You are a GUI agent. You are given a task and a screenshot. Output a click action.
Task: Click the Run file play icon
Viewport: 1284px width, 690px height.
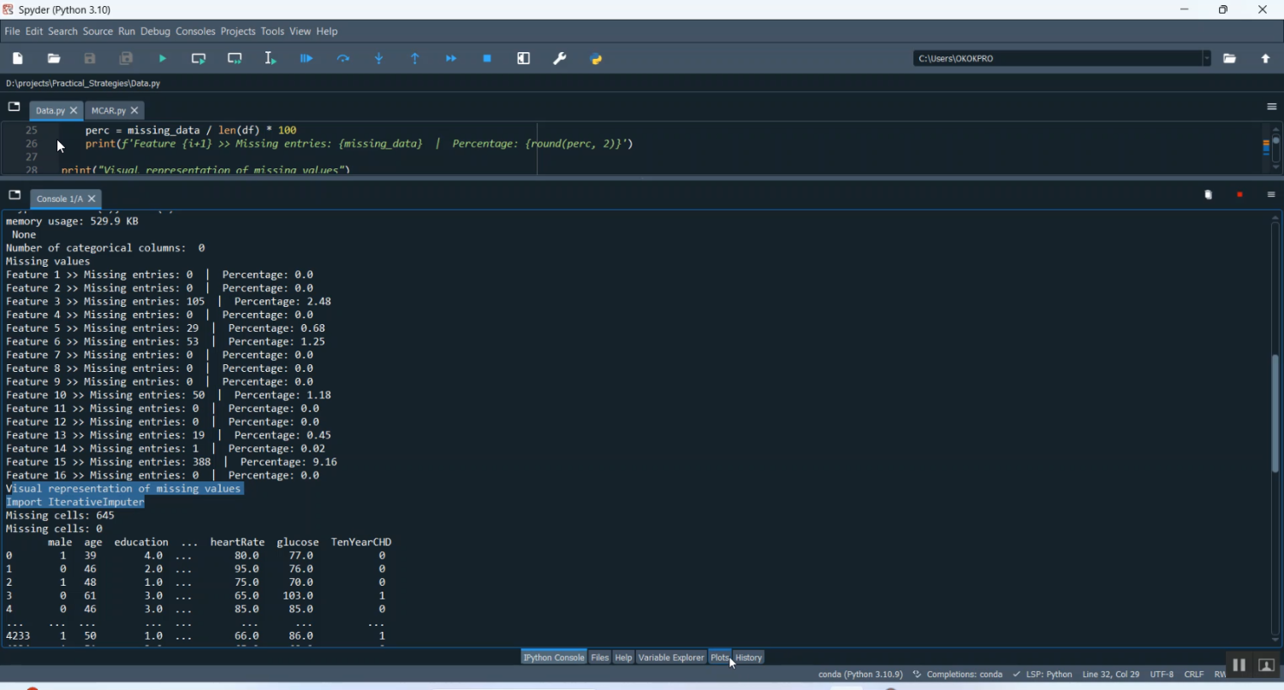(x=163, y=59)
